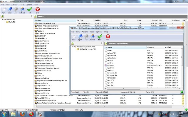Viewport: 188px width, 117px height.
Task: Click up-folder icon above main window tree
Action: coord(2,16)
